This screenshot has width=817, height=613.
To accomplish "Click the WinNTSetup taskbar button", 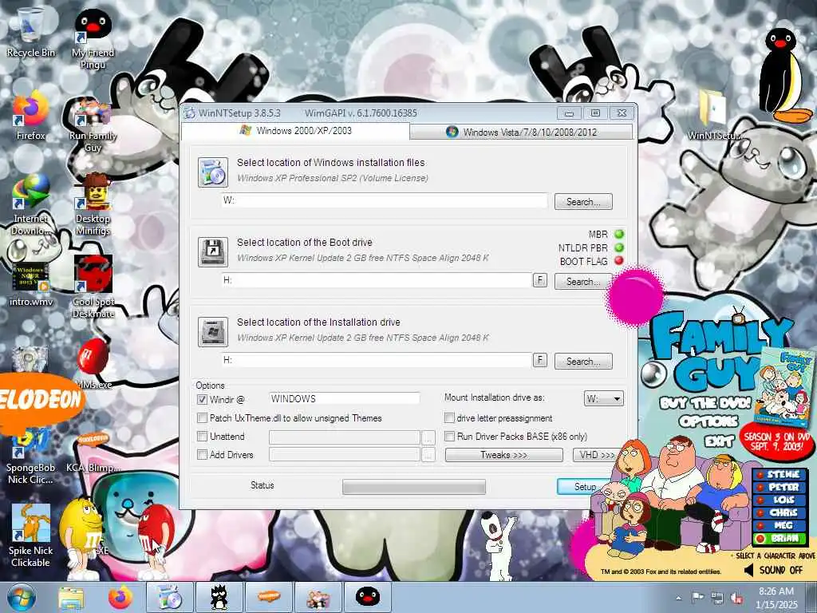I will pos(169,597).
